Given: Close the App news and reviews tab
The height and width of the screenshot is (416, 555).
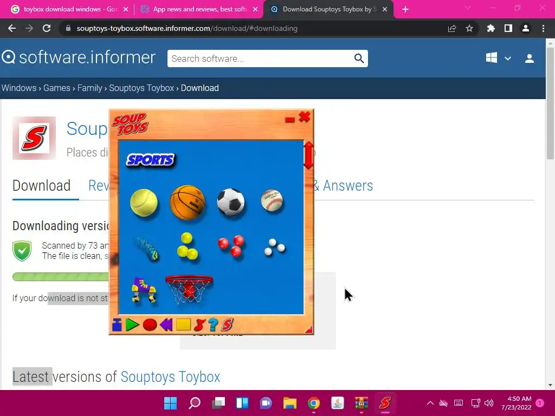Looking at the screenshot, I should coord(255,9).
